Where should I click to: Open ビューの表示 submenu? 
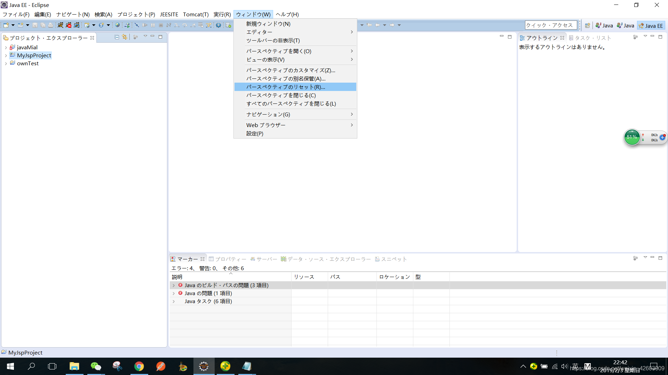click(x=294, y=59)
